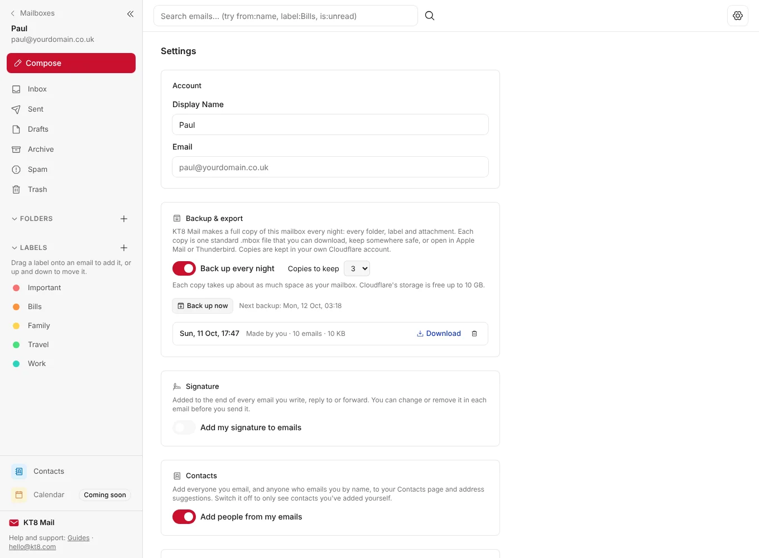Screen dimensions: 759x558
Task: Click the Sent paper-plane icon
Action: tap(16, 109)
